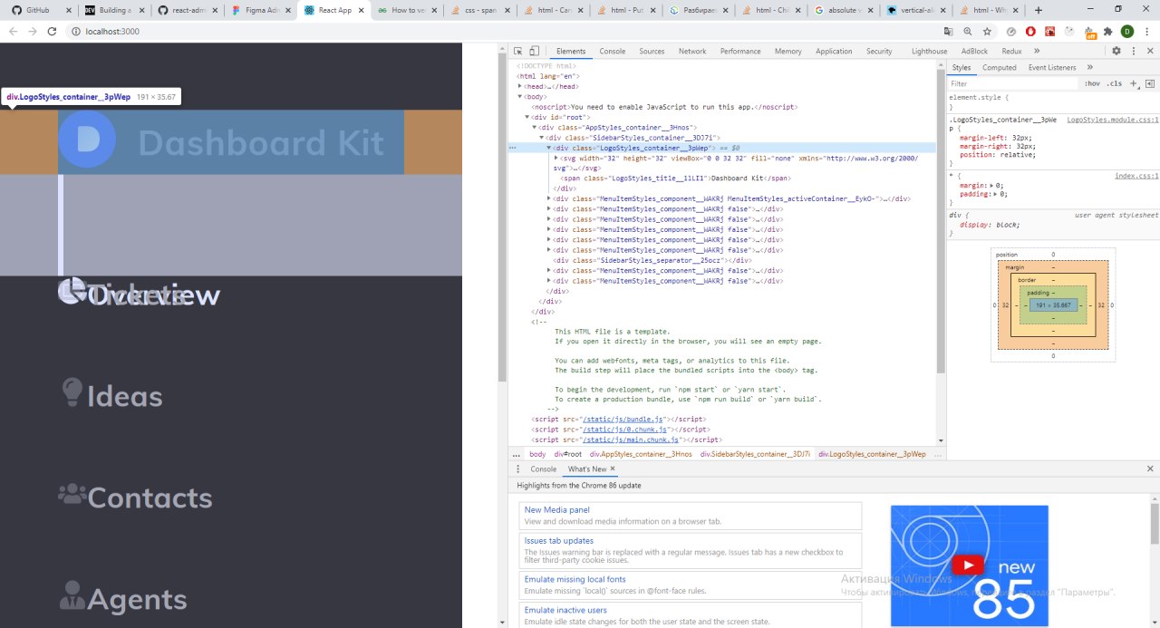The height and width of the screenshot is (628, 1160).
Task: Click the green D profile avatar
Action: [x=1127, y=31]
